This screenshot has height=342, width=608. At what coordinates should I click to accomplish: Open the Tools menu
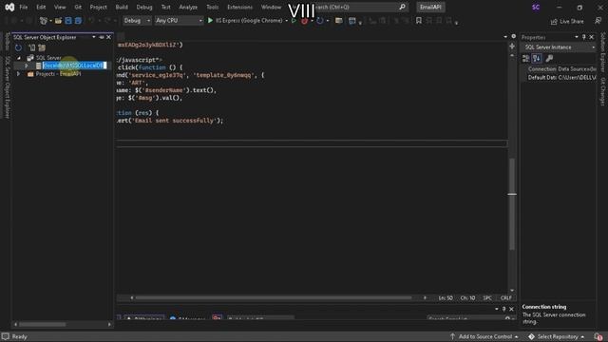tap(212, 7)
